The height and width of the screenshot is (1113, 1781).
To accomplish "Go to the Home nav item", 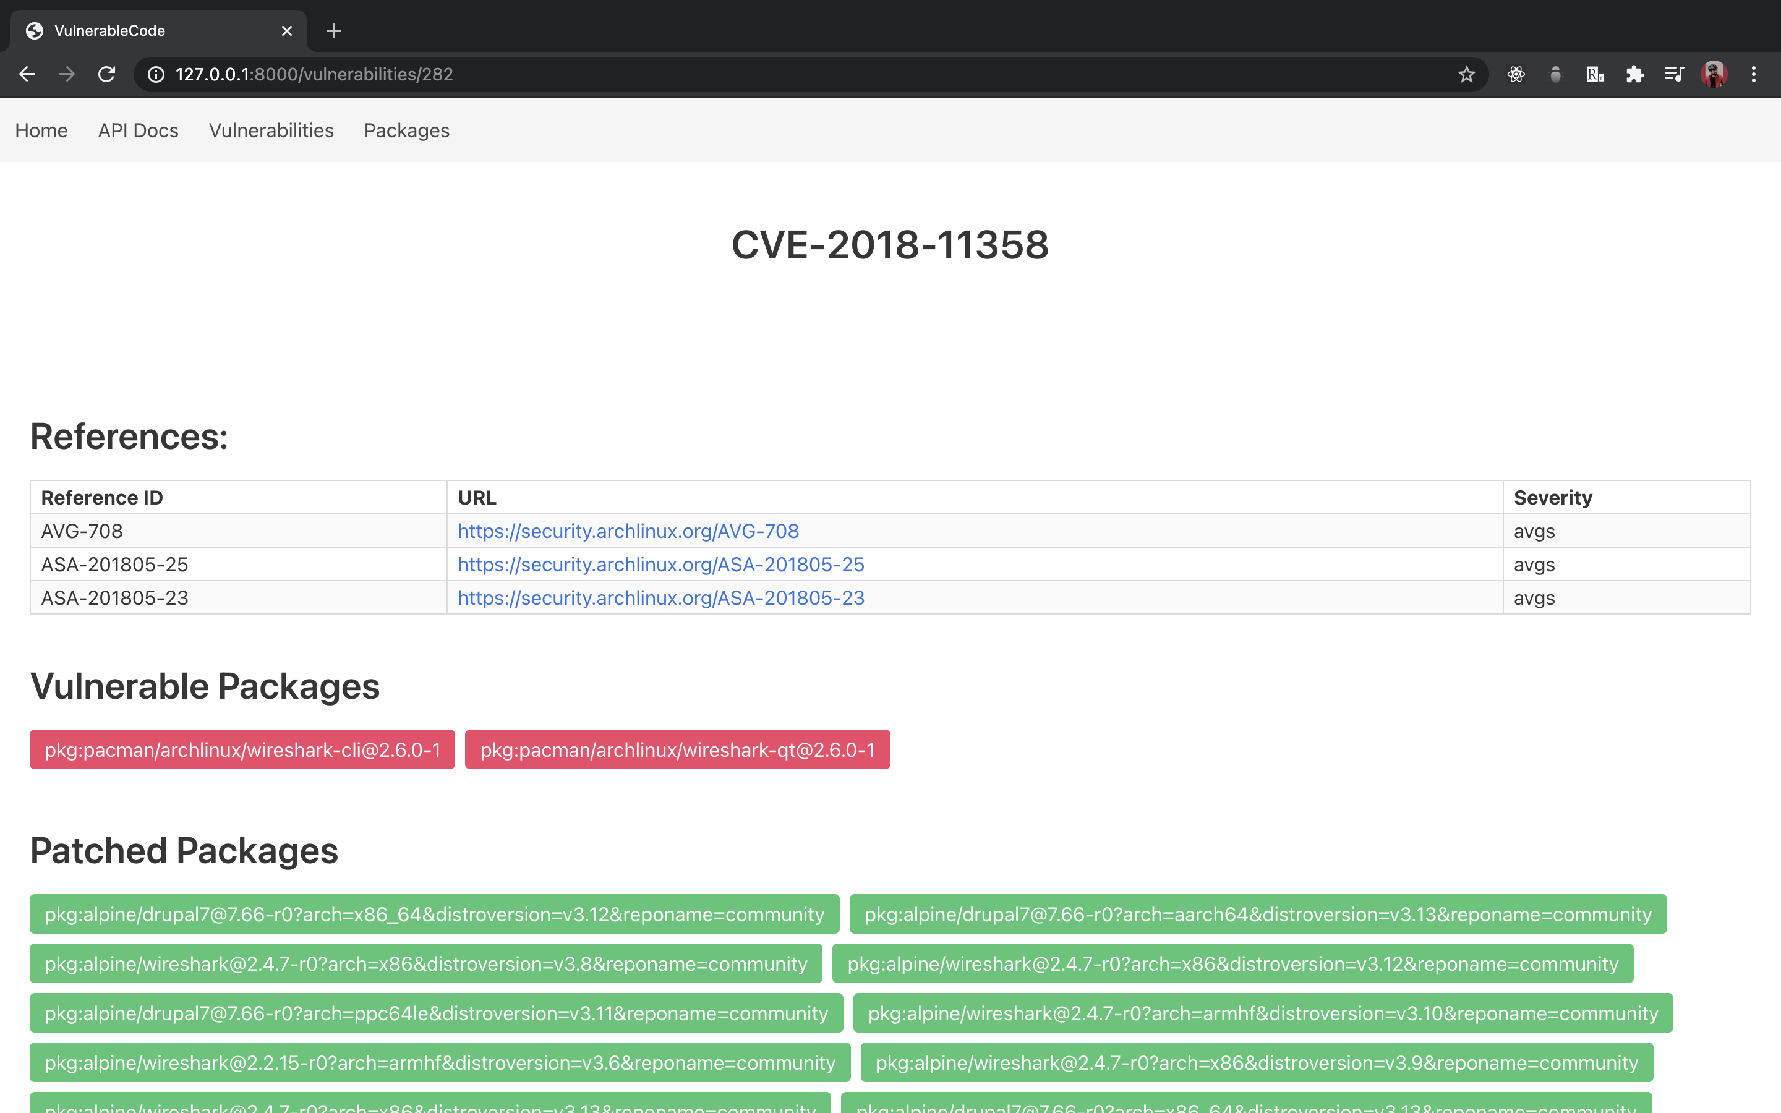I will [41, 130].
